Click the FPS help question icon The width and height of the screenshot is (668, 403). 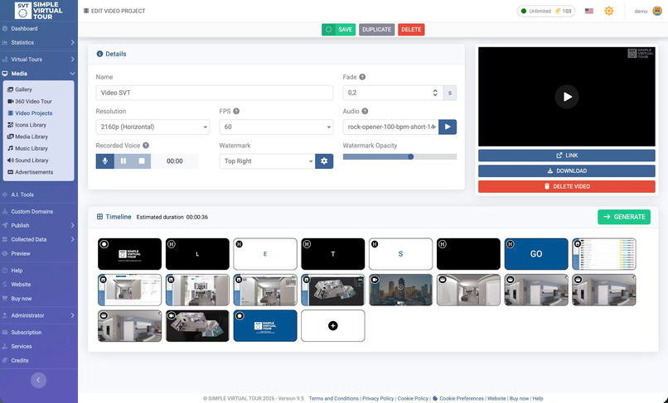pos(236,111)
